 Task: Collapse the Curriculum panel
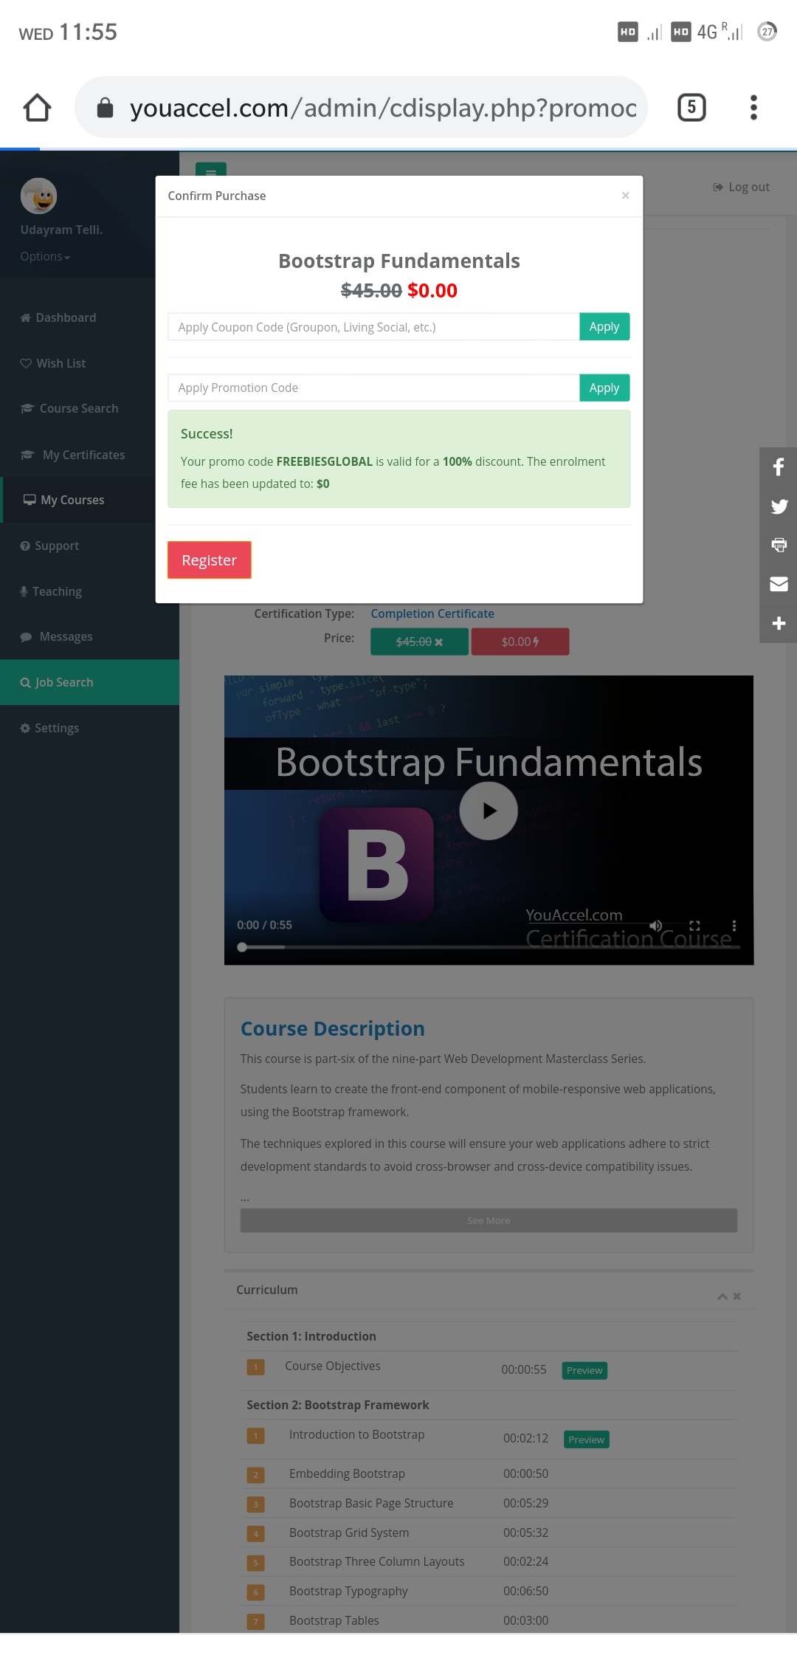click(722, 1297)
